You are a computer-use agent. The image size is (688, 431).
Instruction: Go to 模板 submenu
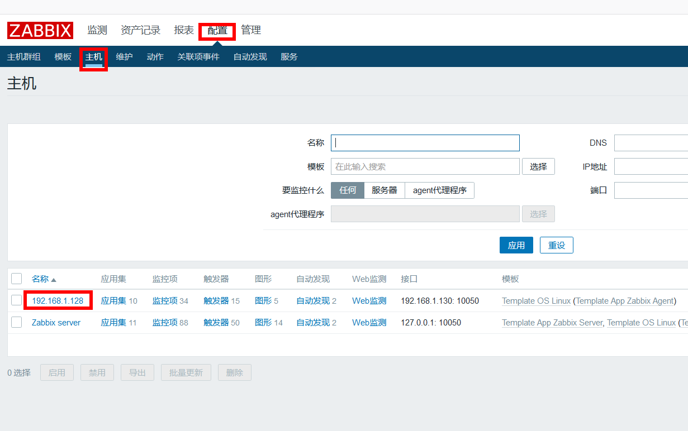point(63,57)
